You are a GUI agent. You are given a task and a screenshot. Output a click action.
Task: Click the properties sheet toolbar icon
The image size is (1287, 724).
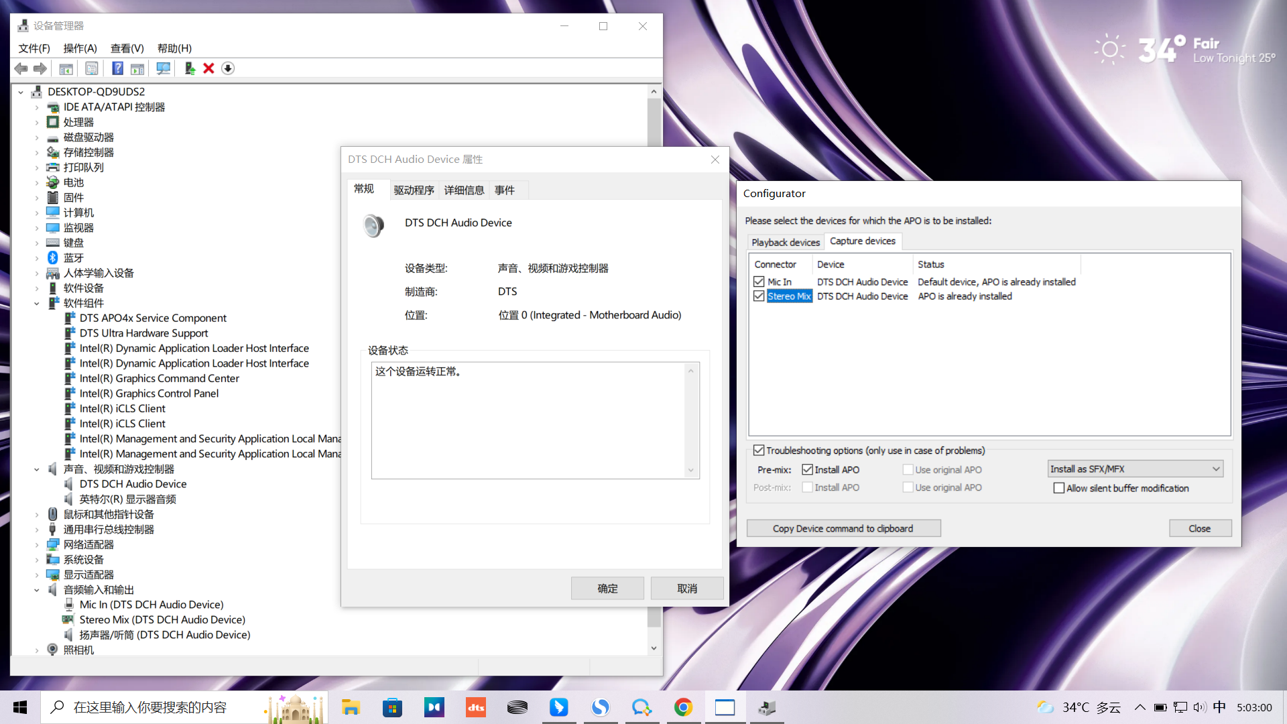(92, 68)
